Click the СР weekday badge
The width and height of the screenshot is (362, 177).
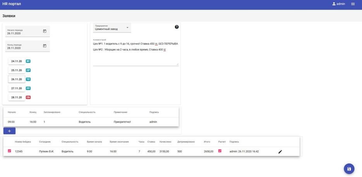(x=28, y=70)
